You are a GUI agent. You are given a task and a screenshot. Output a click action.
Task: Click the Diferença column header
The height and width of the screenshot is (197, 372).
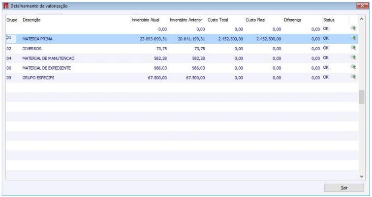tap(294, 19)
